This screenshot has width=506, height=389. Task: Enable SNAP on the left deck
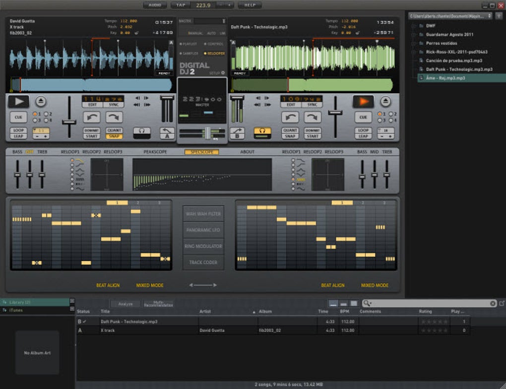pyautogui.click(x=114, y=136)
